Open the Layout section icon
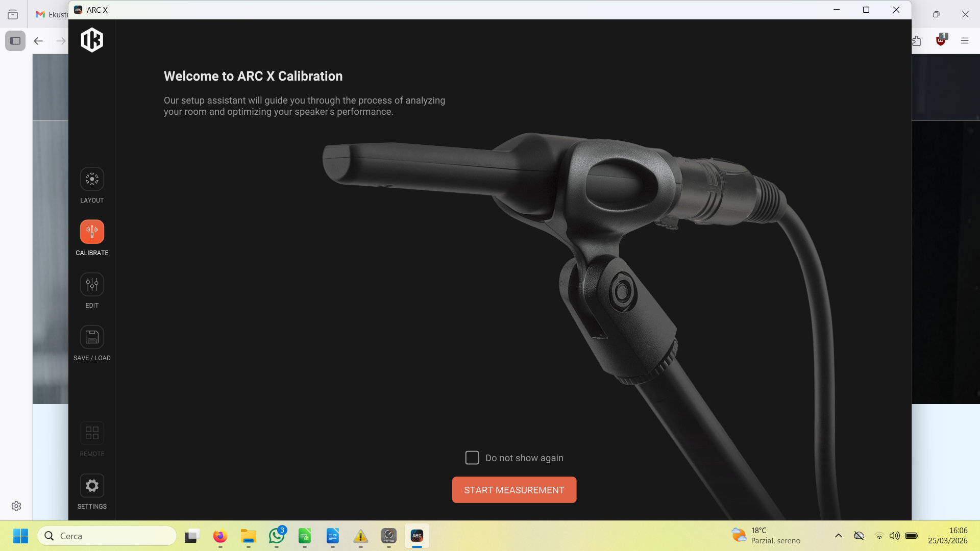 click(92, 180)
